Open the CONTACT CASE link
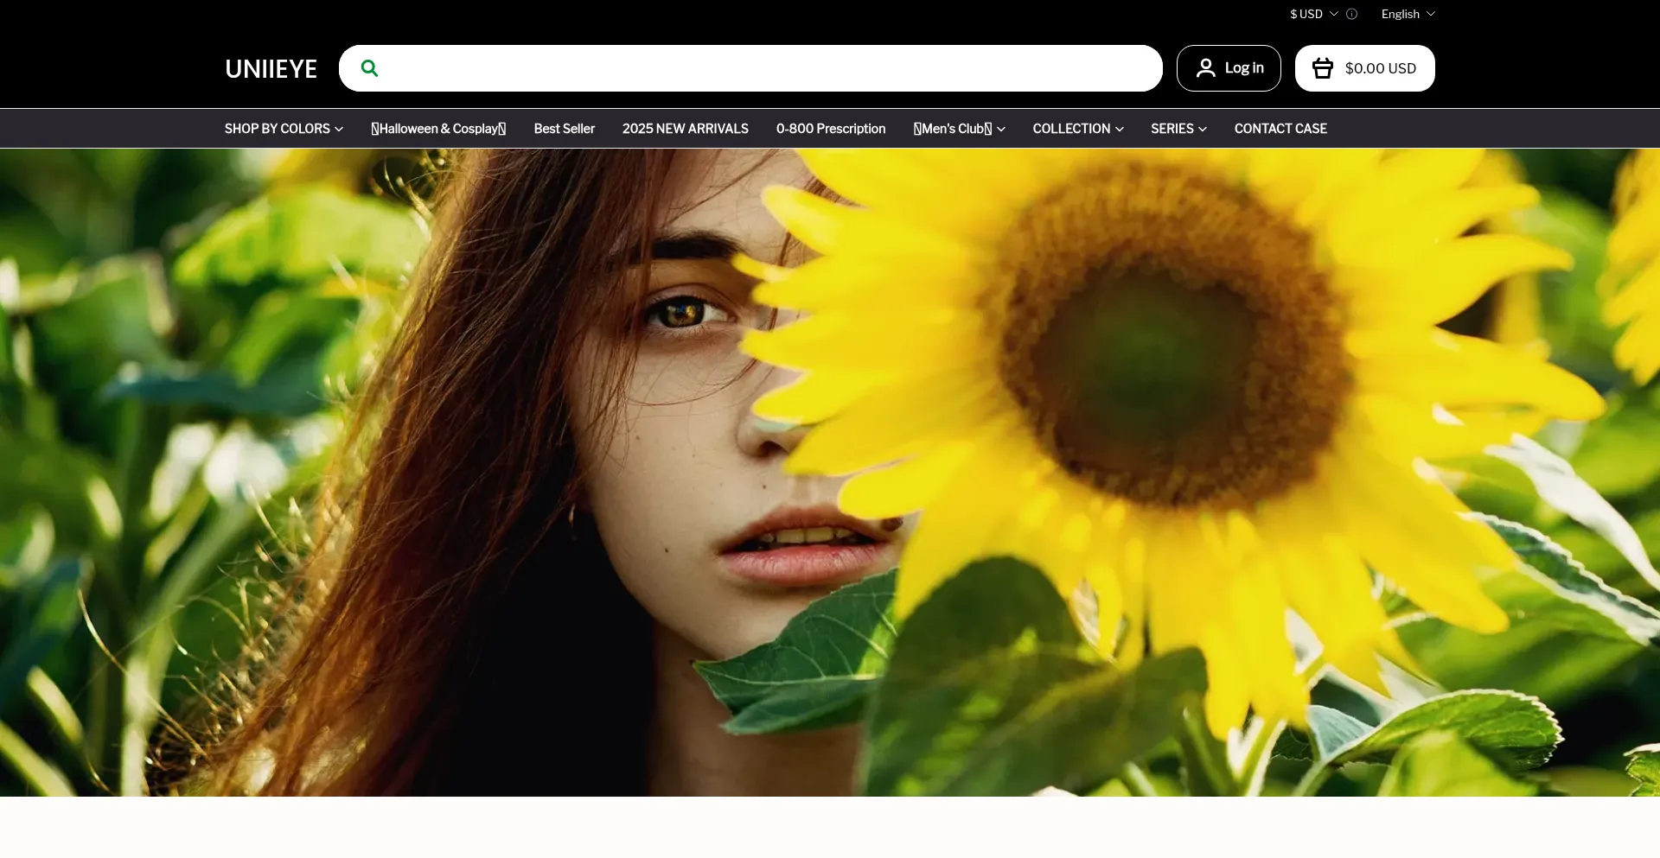This screenshot has height=858, width=1660. coord(1280,129)
